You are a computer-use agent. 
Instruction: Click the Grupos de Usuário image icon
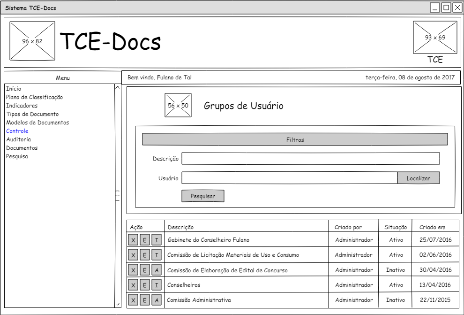point(178,105)
